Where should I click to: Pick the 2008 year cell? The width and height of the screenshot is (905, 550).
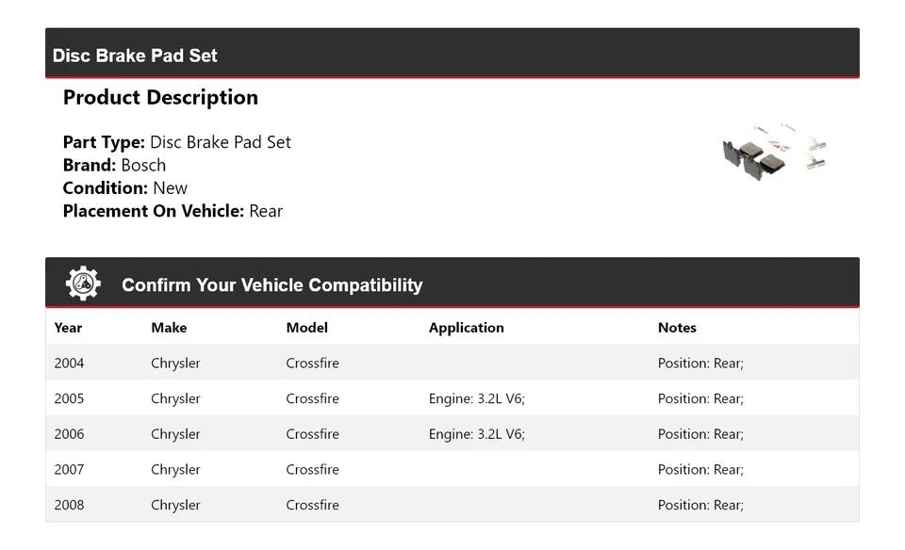69,506
